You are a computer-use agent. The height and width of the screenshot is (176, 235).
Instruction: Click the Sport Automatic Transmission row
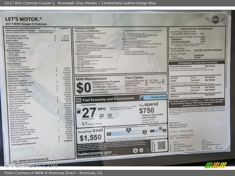(39, 71)
